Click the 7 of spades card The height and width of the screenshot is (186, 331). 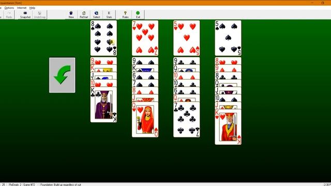click(x=145, y=83)
